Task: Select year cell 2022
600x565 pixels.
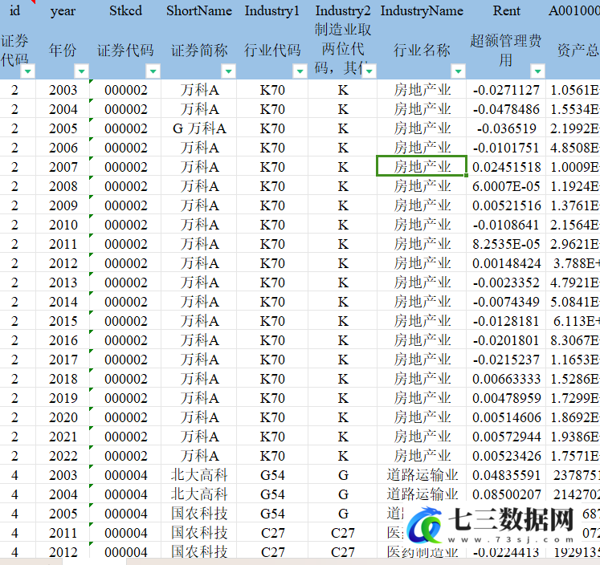Action: click(x=63, y=456)
